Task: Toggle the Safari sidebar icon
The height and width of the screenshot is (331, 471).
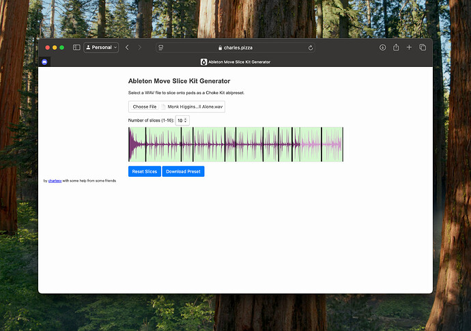Action: point(76,48)
